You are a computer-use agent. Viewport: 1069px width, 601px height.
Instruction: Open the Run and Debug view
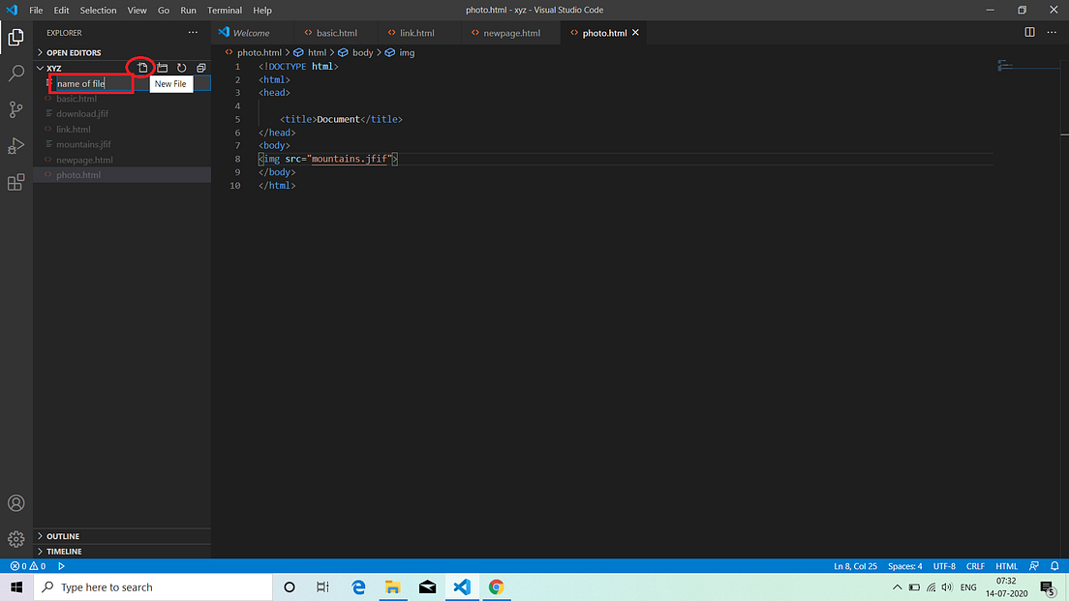[15, 145]
